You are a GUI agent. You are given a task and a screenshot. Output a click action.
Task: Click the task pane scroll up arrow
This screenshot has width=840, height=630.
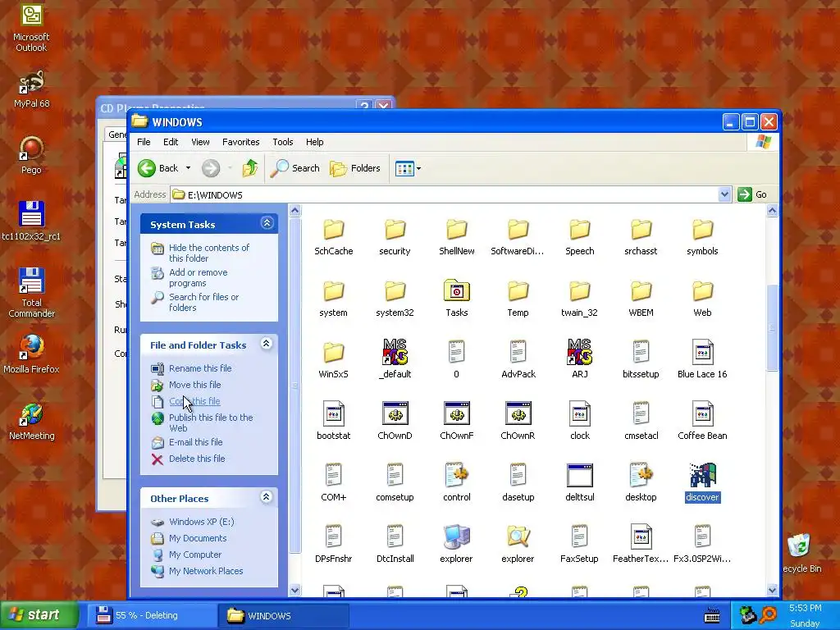(294, 211)
